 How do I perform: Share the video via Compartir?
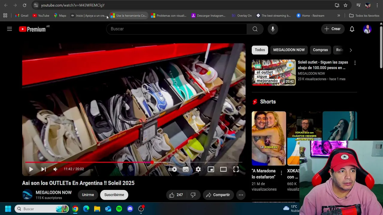[x=218, y=195]
